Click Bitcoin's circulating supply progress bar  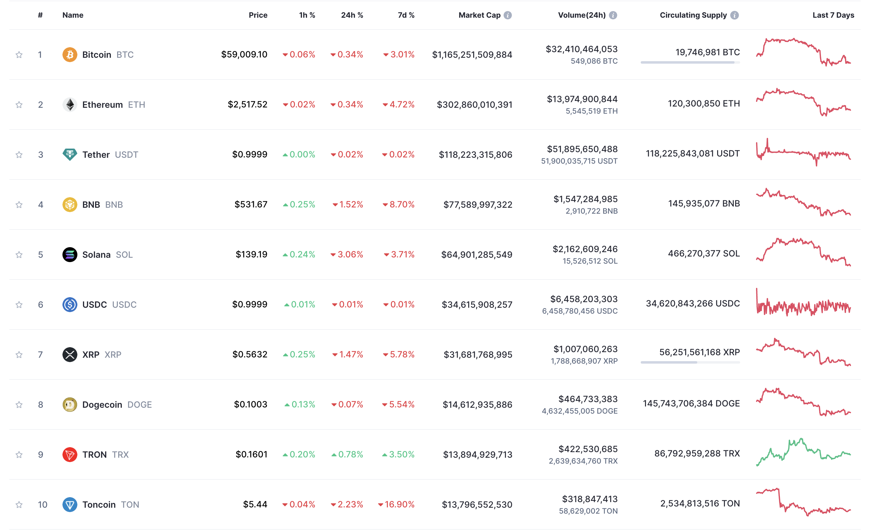pyautogui.click(x=690, y=62)
